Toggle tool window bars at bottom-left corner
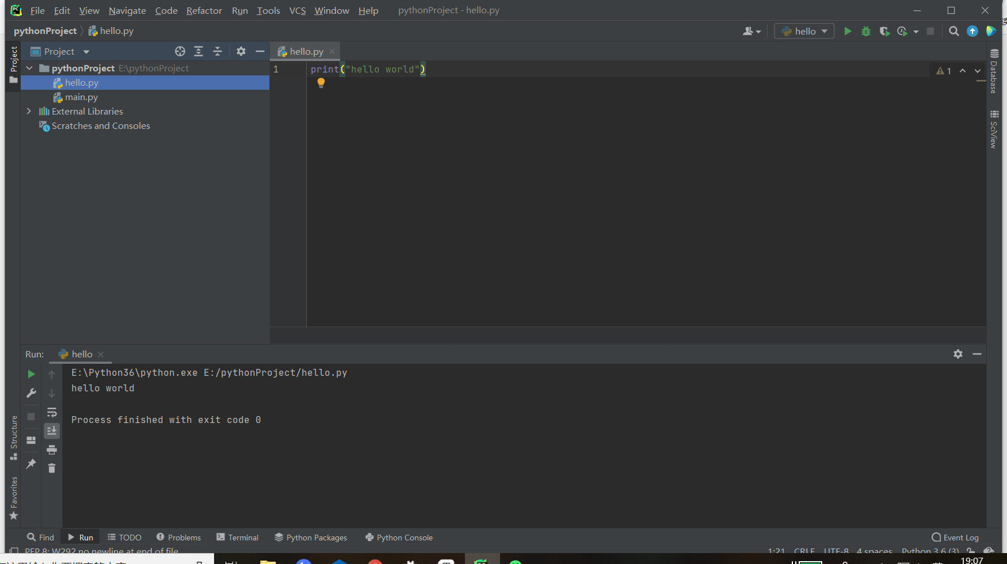The image size is (1007, 564). (x=14, y=551)
